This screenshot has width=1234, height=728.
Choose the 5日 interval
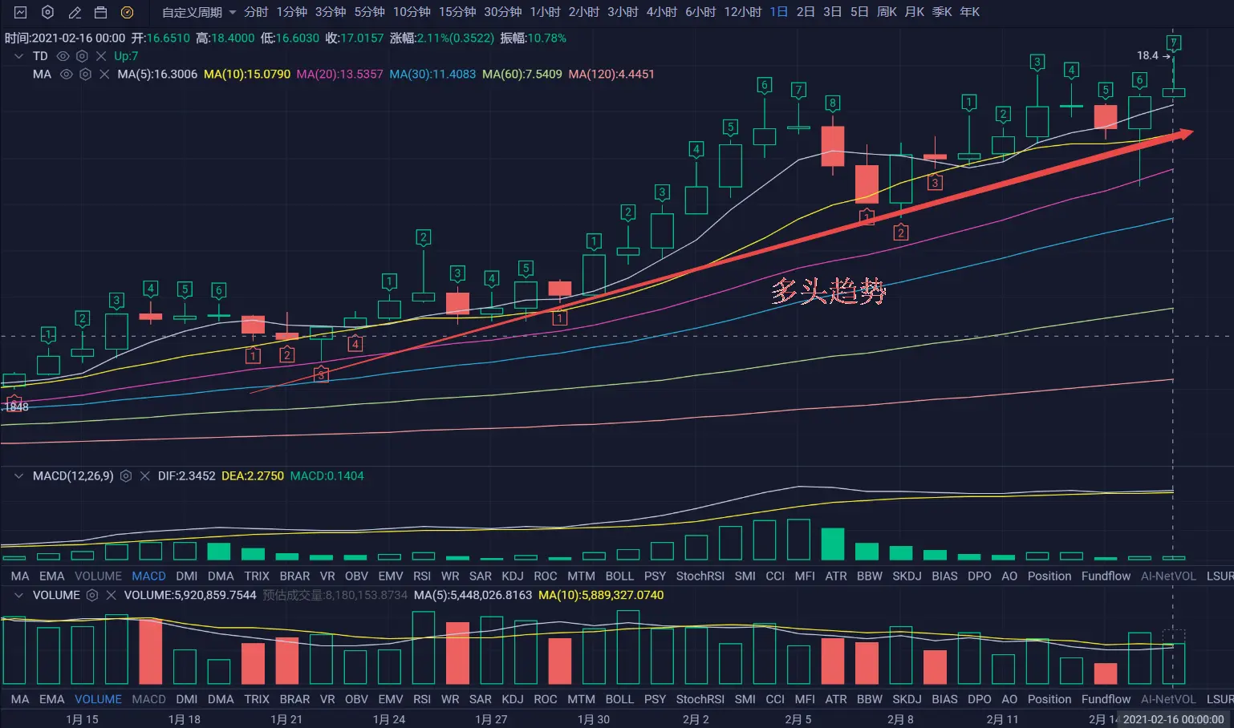point(859,12)
